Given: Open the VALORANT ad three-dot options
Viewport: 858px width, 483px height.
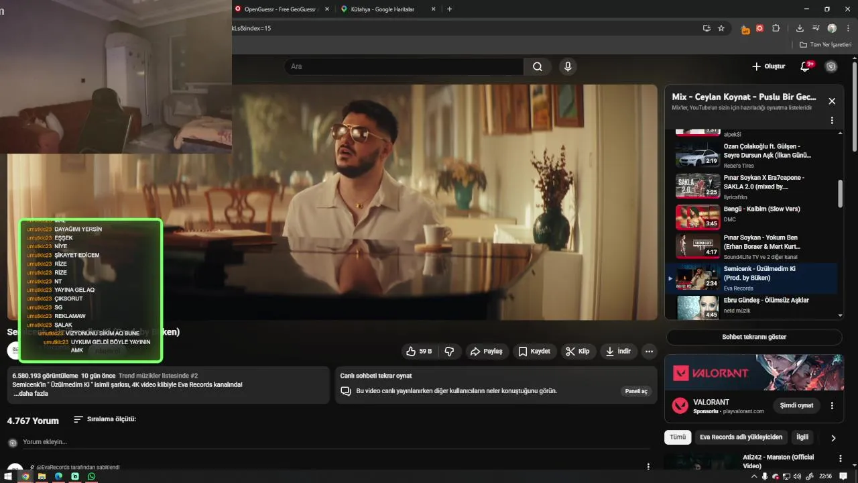Looking at the screenshot, I should pos(832,405).
